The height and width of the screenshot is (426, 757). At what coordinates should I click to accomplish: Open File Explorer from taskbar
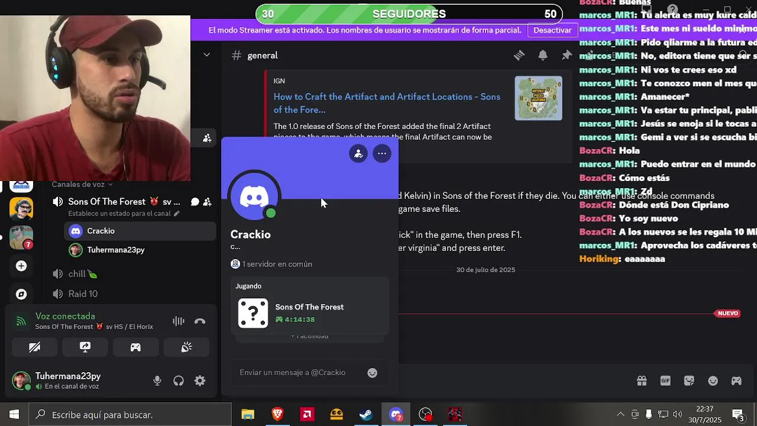pyautogui.click(x=248, y=415)
